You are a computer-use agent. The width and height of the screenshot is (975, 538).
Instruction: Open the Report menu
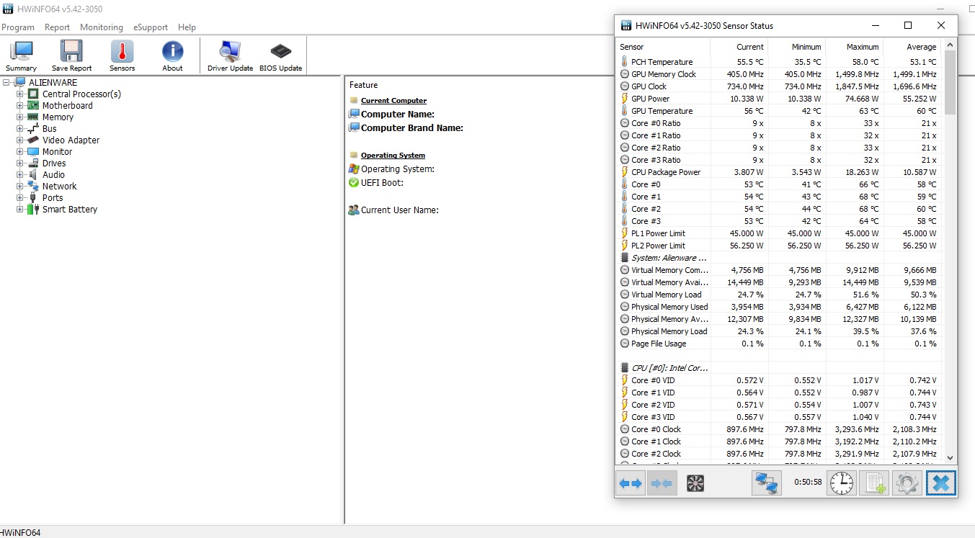pos(57,27)
